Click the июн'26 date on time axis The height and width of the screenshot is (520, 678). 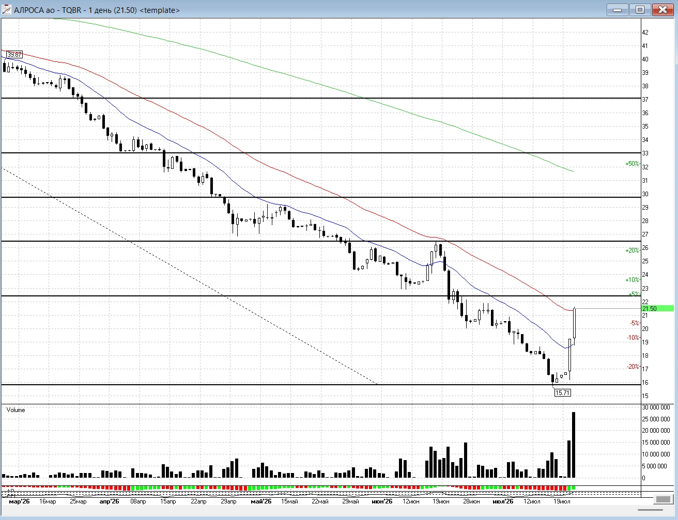tap(382, 501)
